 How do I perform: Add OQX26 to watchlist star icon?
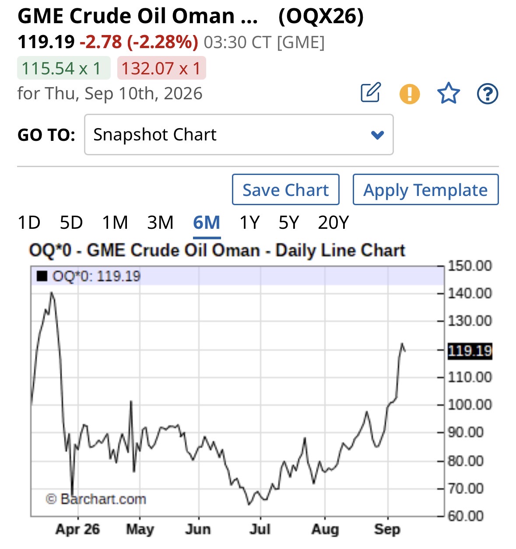coord(449,93)
